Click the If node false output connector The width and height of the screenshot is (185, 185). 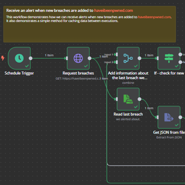click(180, 62)
